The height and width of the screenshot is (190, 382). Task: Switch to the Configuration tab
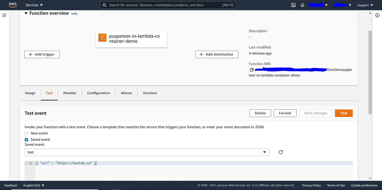pos(99,93)
